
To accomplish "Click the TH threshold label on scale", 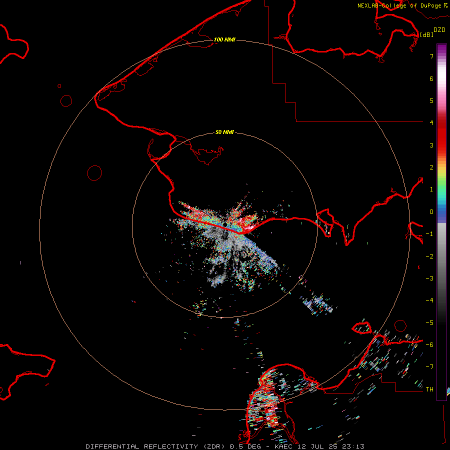I will pos(429,389).
